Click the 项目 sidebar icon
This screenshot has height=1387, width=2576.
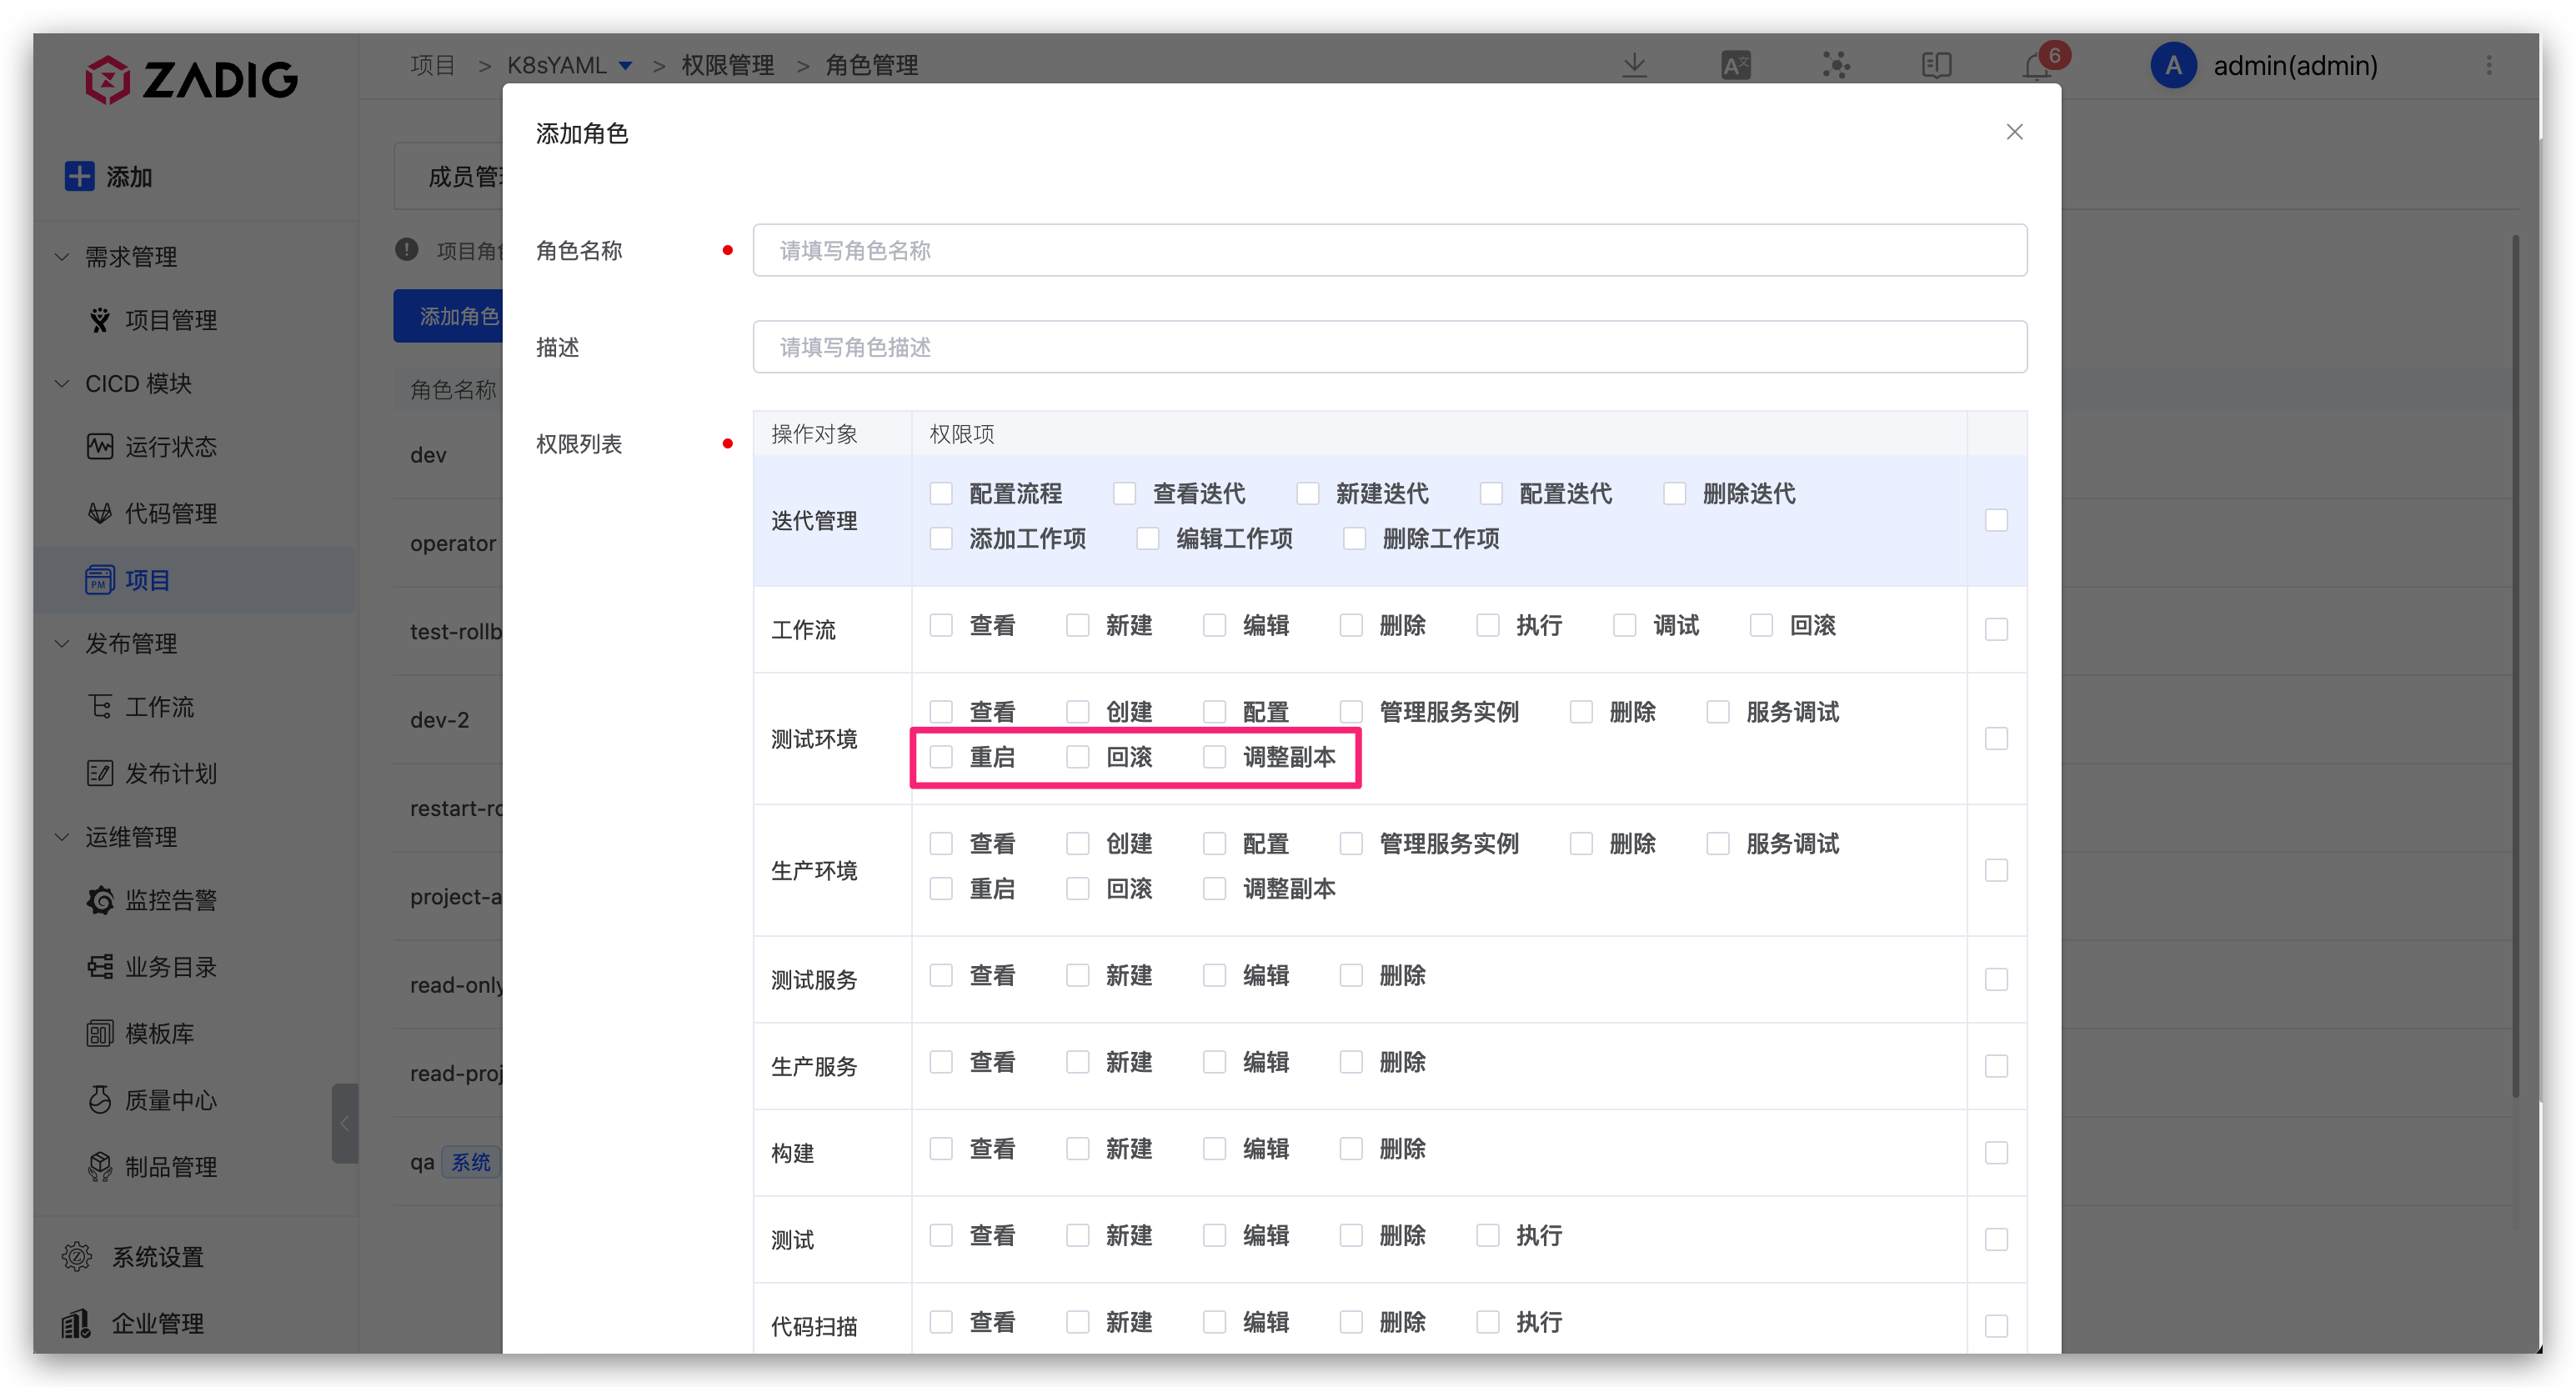pos(99,580)
